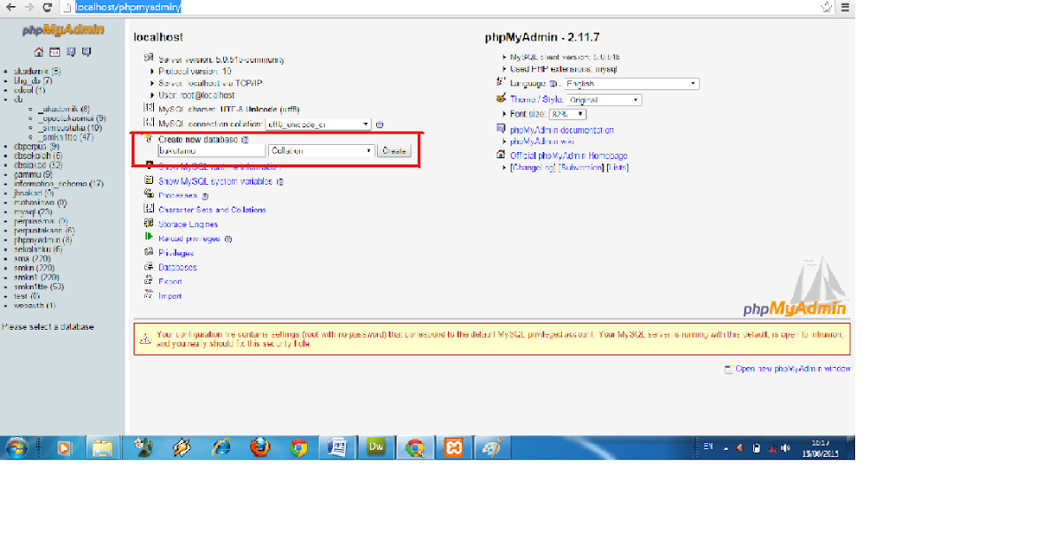Click the Create database button
This screenshot has width=1062, height=557.
(x=394, y=151)
